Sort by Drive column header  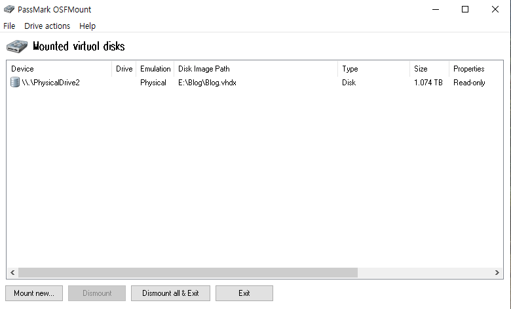(124, 69)
